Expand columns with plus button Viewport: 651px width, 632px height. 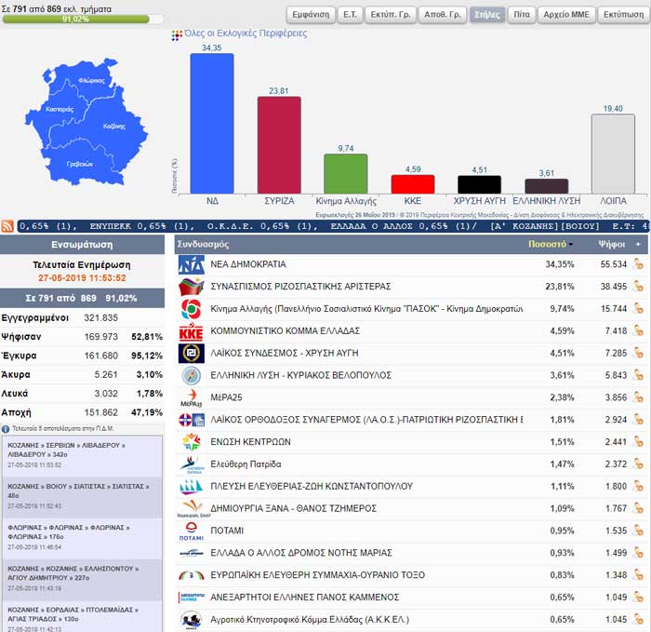click(x=638, y=244)
